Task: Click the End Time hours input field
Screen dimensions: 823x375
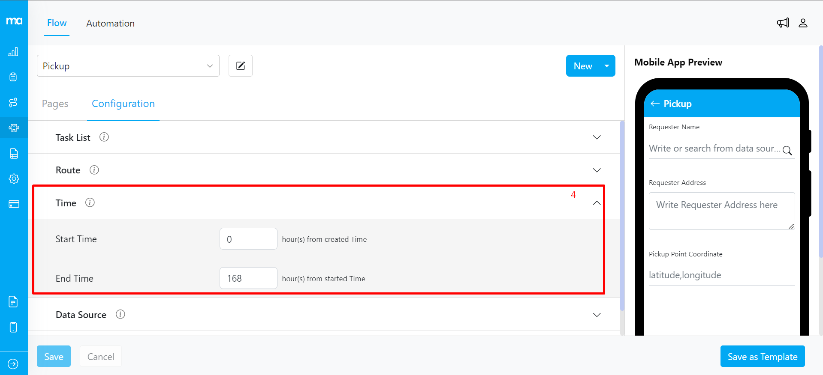Action: coord(248,278)
